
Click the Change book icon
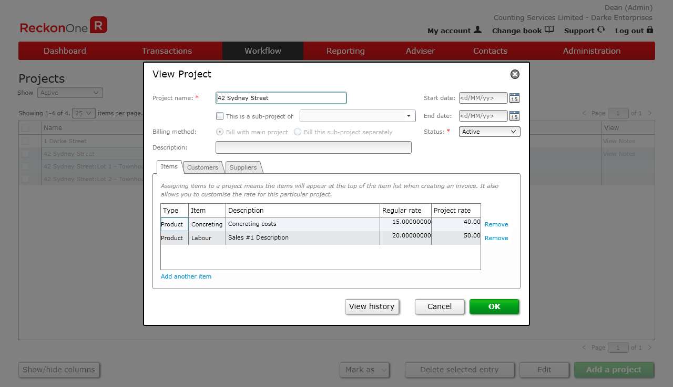click(550, 30)
